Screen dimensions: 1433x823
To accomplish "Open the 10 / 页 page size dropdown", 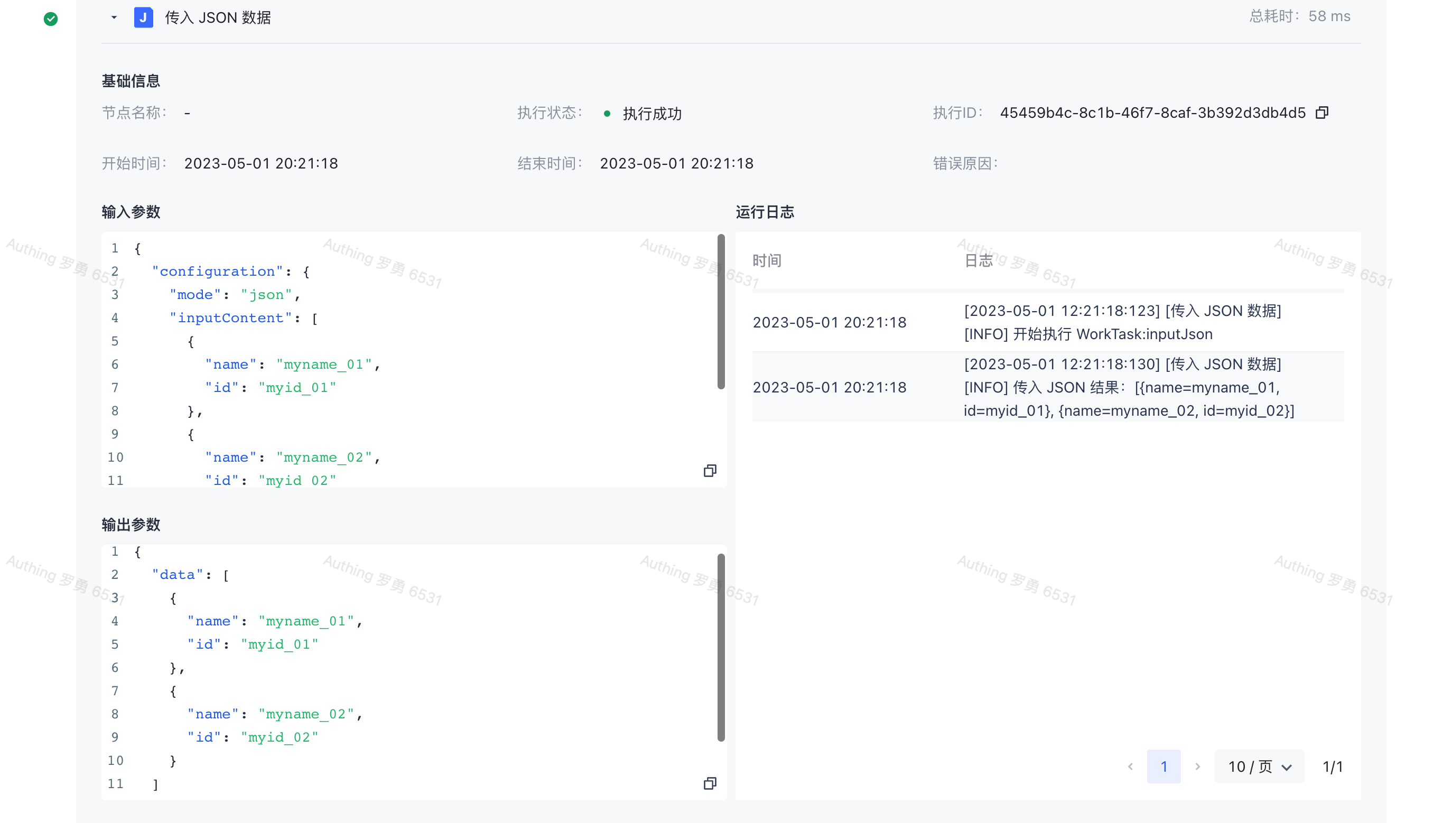I will (x=1260, y=767).
